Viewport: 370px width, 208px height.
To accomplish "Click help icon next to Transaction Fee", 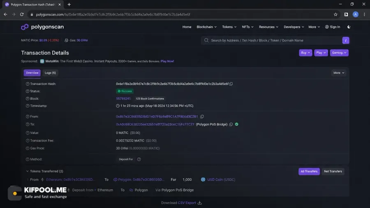I will point(28,141).
